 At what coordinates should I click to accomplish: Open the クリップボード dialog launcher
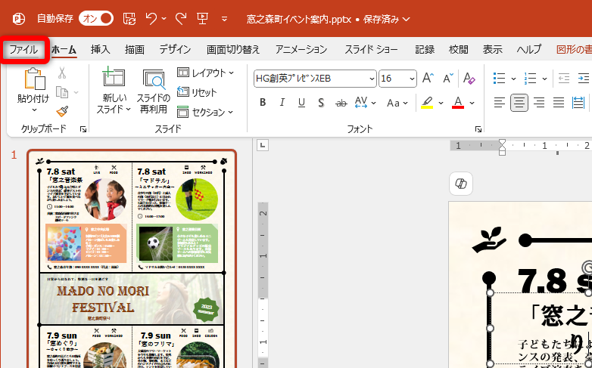83,129
